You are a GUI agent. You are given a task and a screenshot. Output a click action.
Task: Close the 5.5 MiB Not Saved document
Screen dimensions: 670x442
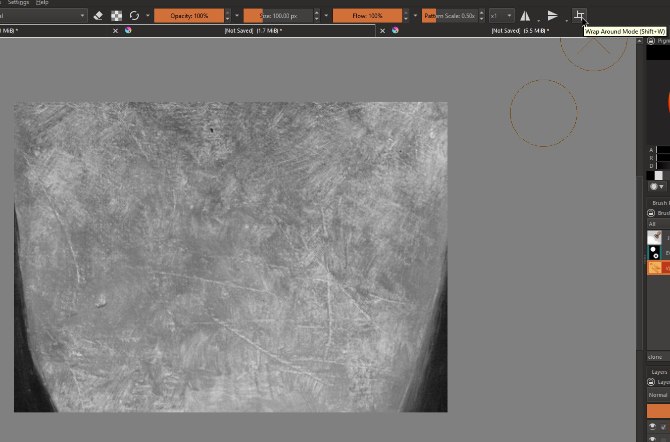click(x=382, y=31)
